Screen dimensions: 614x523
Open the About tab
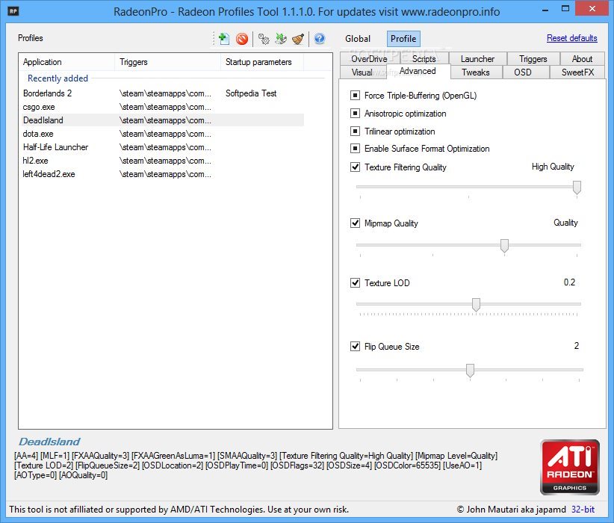pos(582,59)
